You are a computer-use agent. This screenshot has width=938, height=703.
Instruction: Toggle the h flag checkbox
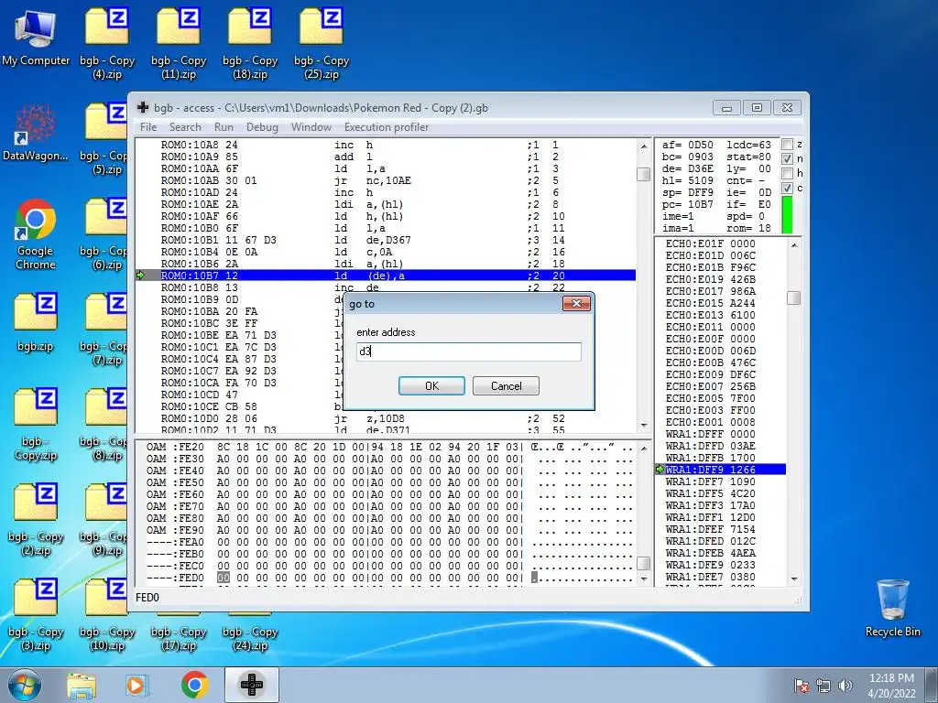[x=788, y=173]
